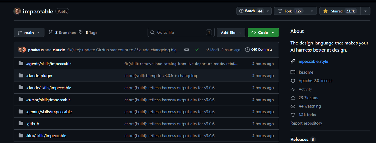Viewport: 376px width, 143px height.
Task: Click the branch icon beside 3 Branches
Action: 51,33
